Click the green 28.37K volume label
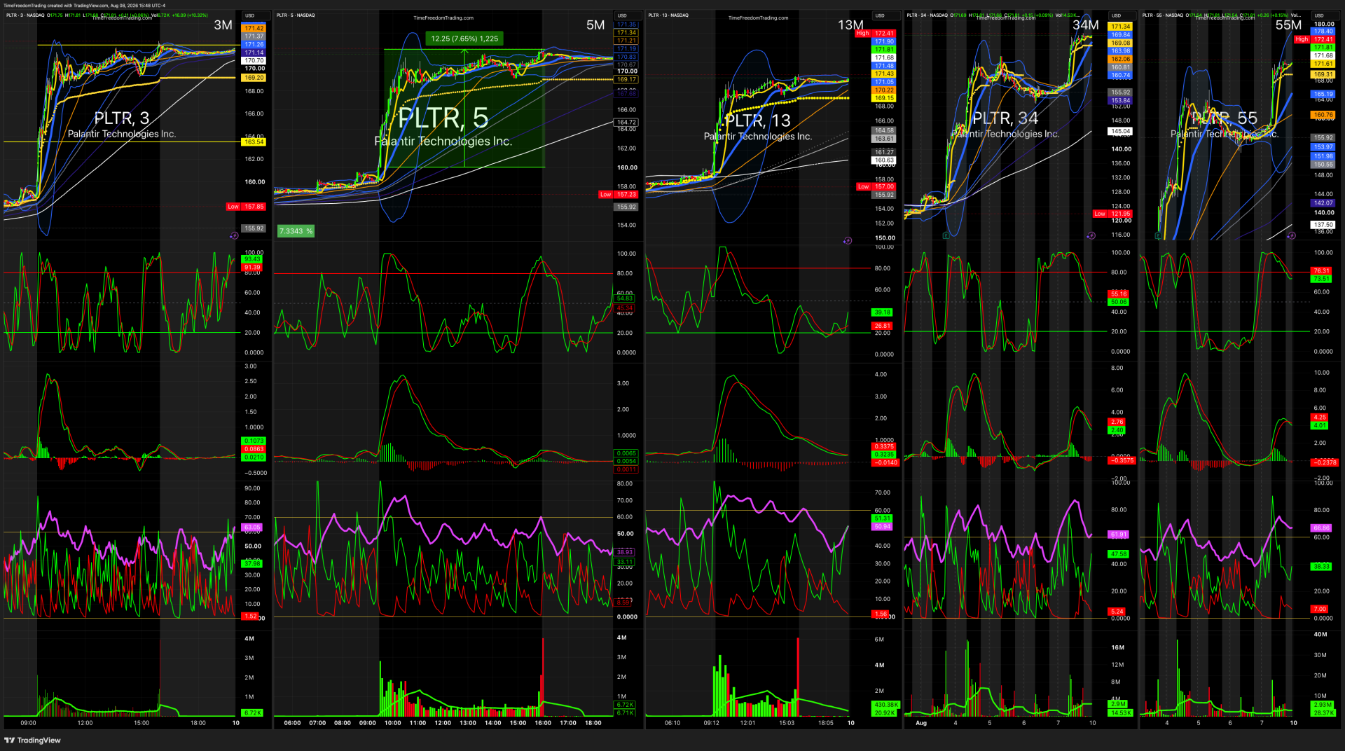1345x751 pixels. point(1323,713)
